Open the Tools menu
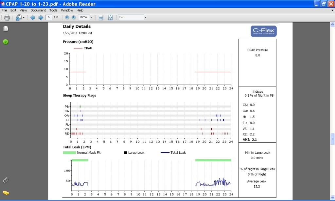Viewport: 335px width, 201px height. click(x=53, y=10)
